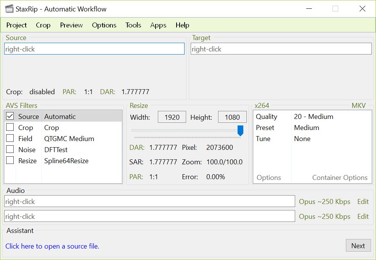Enable the Noise filter checkbox

10,149
